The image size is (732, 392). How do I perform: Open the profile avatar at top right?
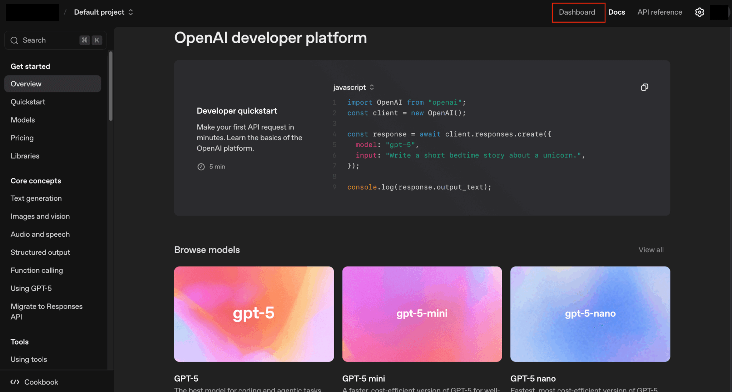pos(719,12)
